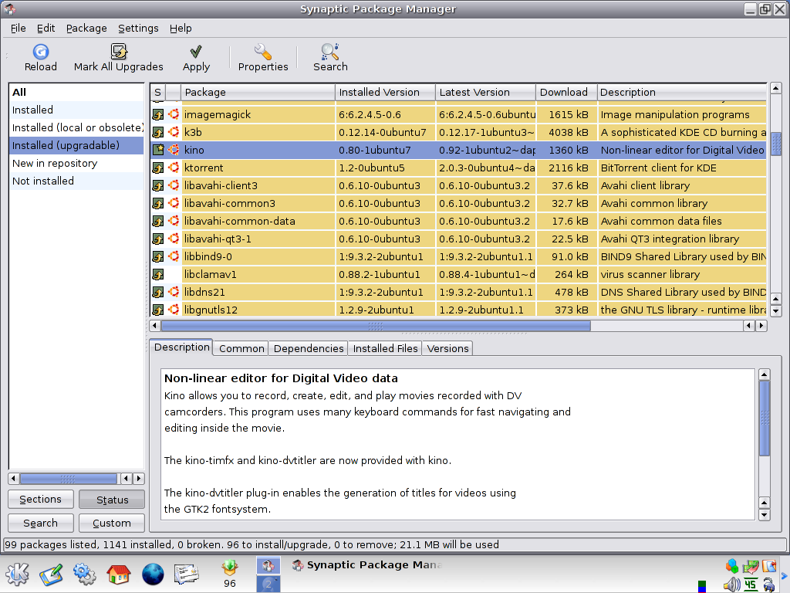
Task: Sort by the S status column header
Action: pos(157,93)
